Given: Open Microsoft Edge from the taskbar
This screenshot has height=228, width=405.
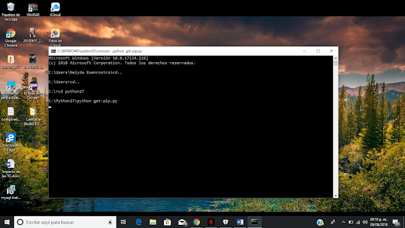Looking at the screenshot, I should [139, 222].
